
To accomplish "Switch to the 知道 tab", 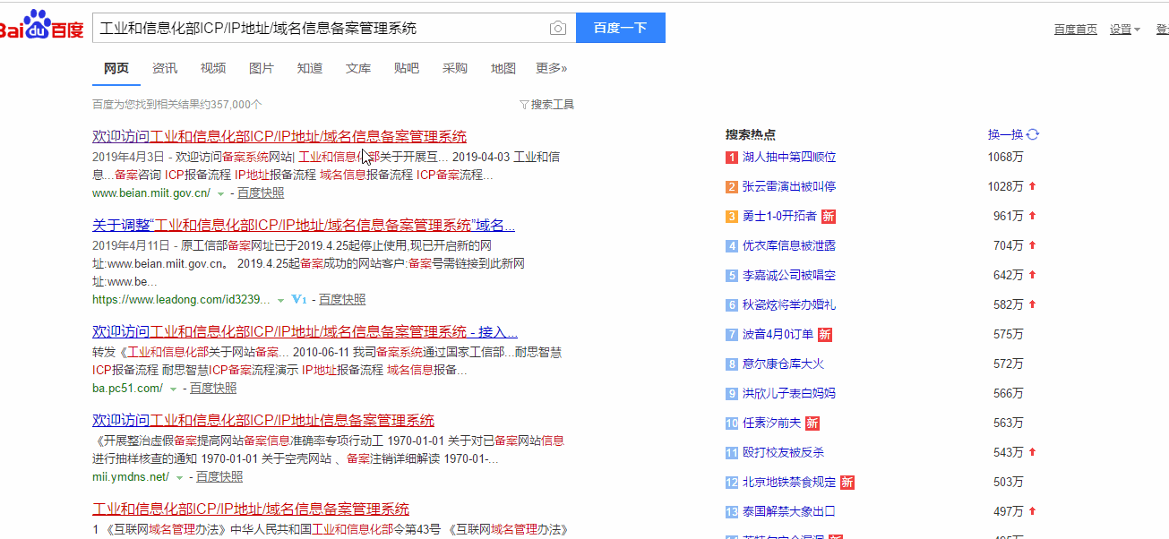I will click(x=310, y=68).
